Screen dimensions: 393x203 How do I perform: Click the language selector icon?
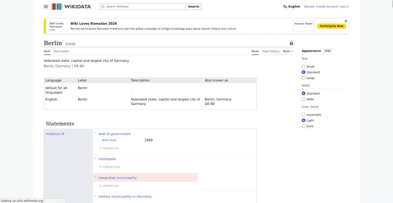[x=285, y=6]
